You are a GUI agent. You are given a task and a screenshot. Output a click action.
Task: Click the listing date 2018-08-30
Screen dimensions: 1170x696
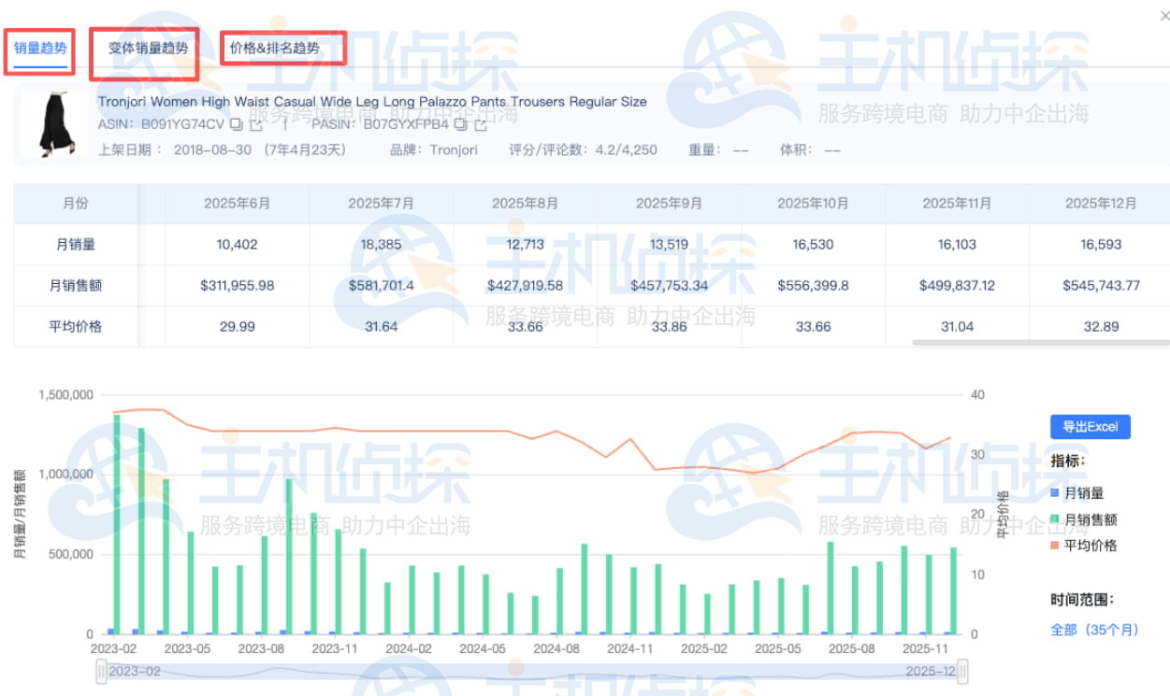[x=212, y=149]
